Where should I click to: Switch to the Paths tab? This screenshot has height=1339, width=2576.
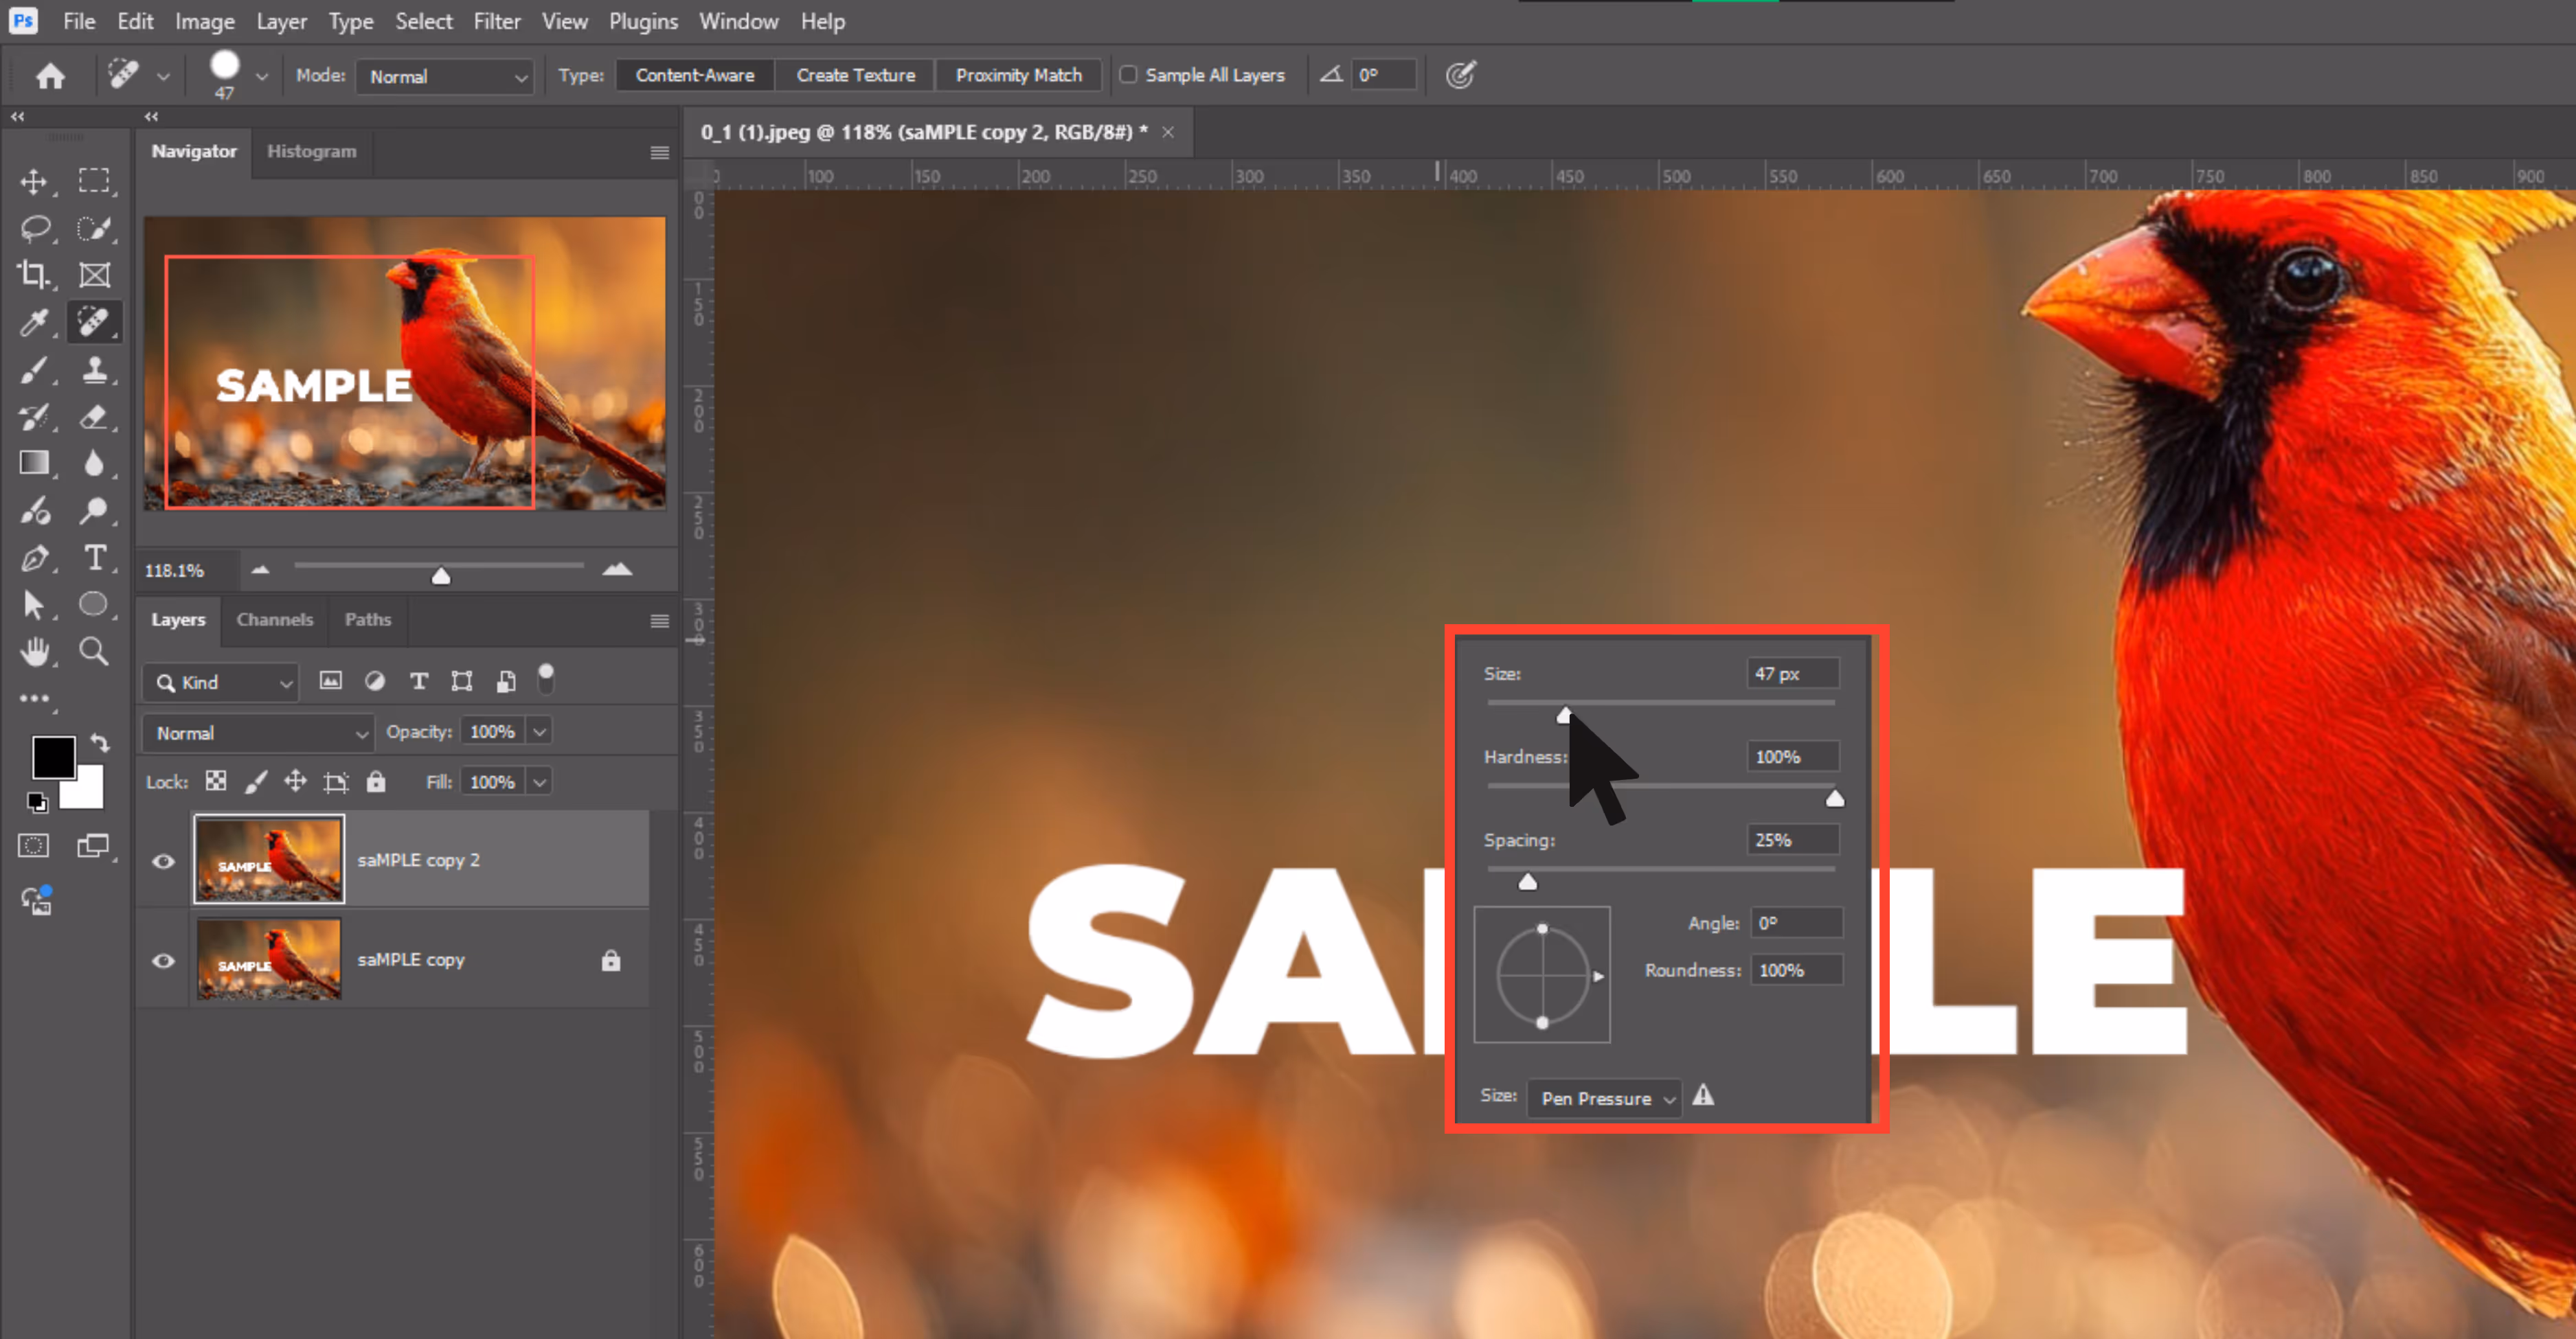[x=368, y=619]
